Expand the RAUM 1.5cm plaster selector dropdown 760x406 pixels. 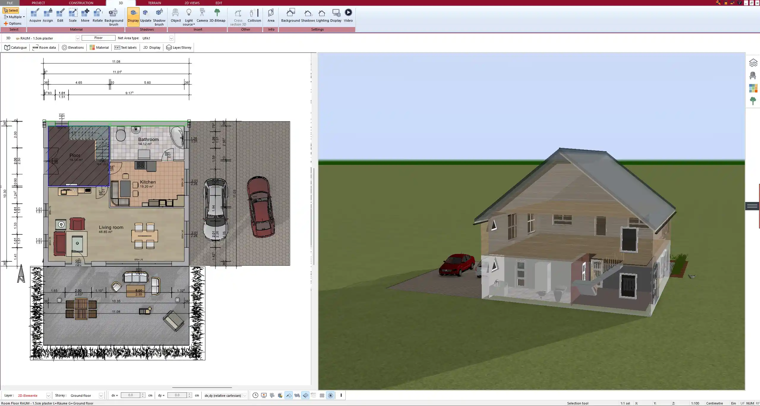point(78,38)
